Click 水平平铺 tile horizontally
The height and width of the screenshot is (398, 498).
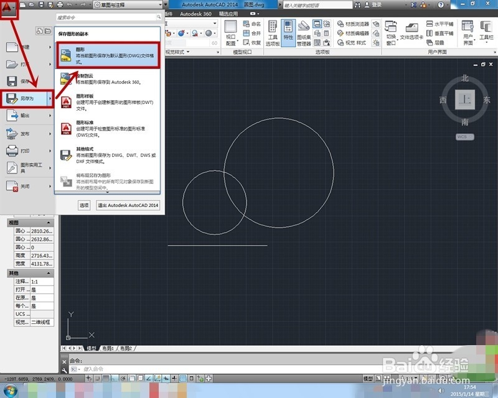tap(440, 24)
